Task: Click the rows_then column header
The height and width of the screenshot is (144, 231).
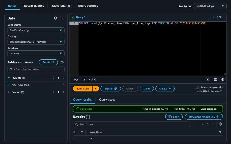Action: click(x=95, y=132)
